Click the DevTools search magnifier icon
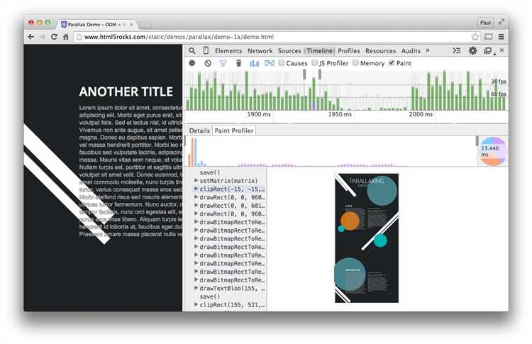The image size is (532, 344). tap(192, 51)
